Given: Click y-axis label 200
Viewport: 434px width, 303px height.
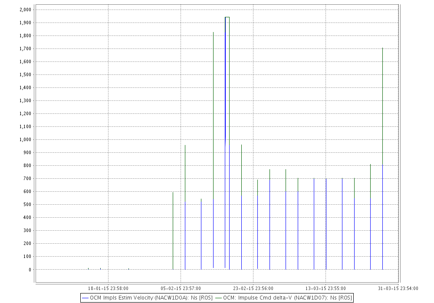Looking at the screenshot, I should (x=27, y=243).
